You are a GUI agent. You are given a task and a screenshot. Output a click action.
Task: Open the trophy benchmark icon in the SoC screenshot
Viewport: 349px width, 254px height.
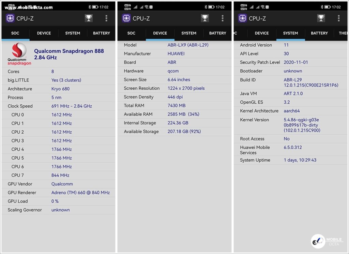click(89, 18)
